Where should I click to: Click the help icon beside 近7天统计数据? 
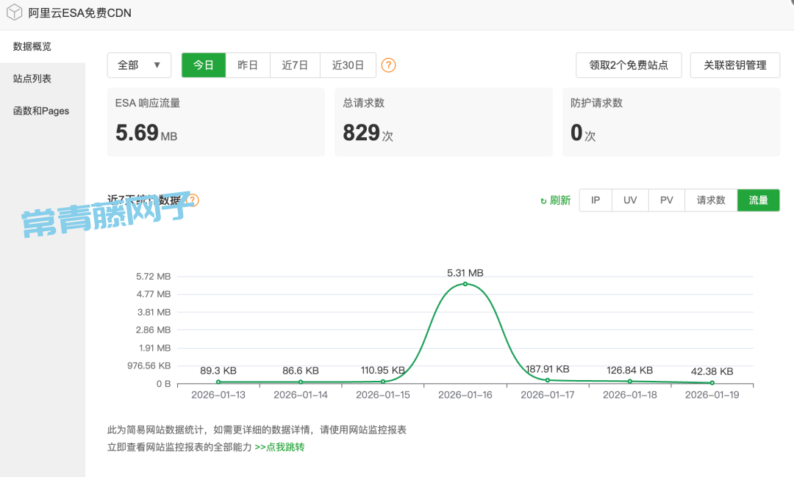coord(193,200)
